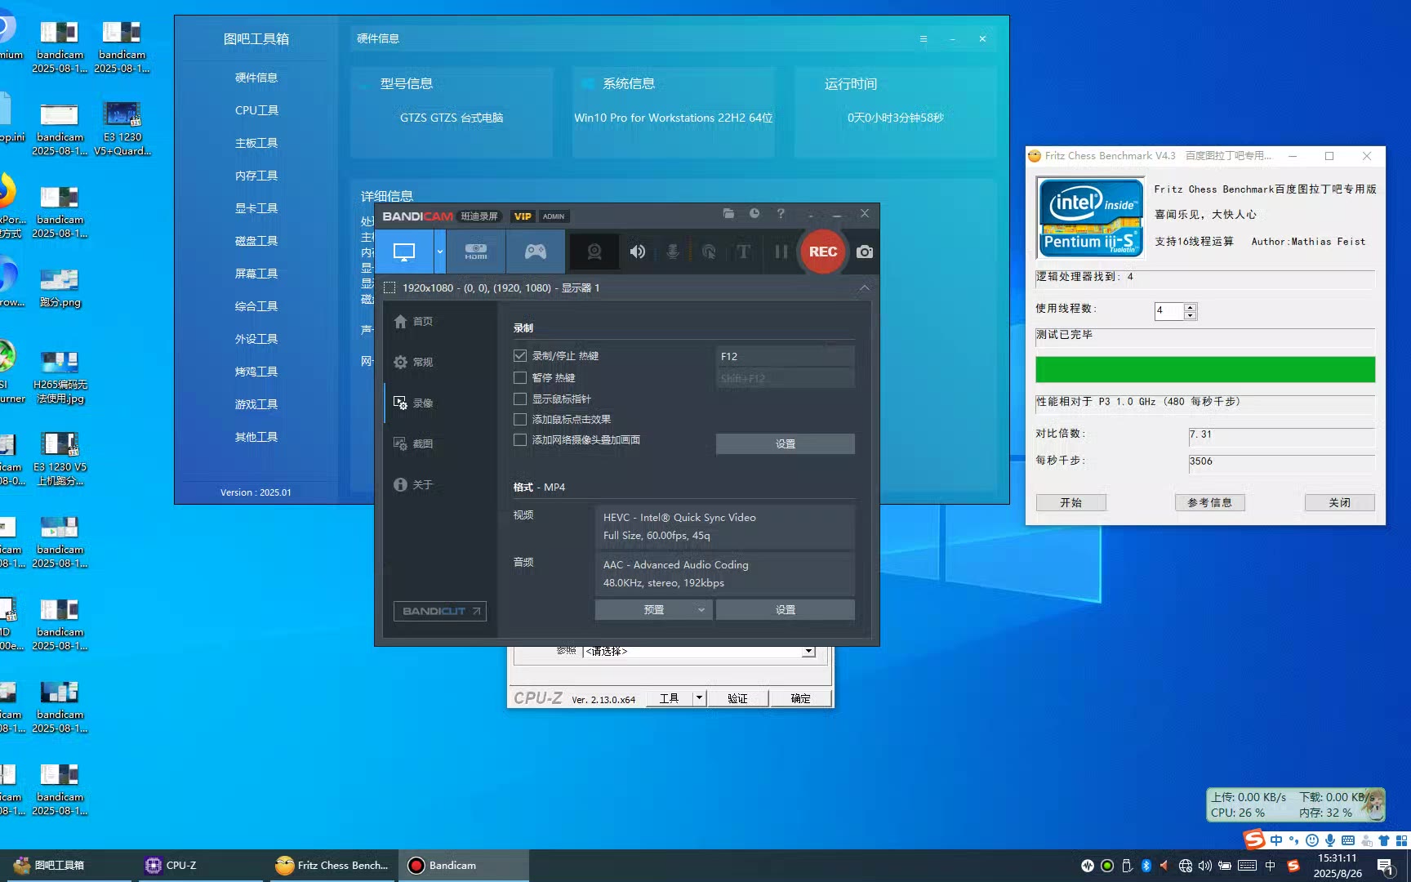Toggle Bandicam webcam overlay icon

(594, 252)
